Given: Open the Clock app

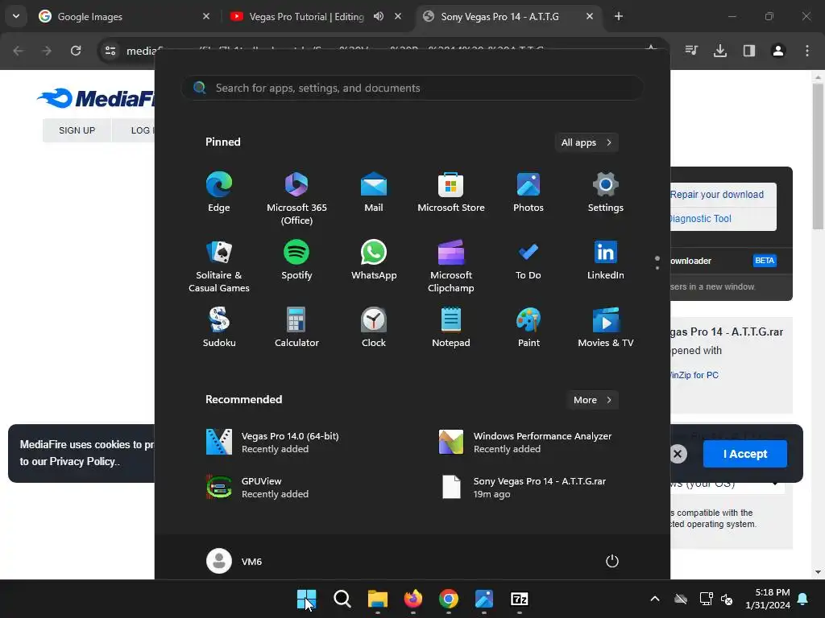Looking at the screenshot, I should [x=374, y=327].
